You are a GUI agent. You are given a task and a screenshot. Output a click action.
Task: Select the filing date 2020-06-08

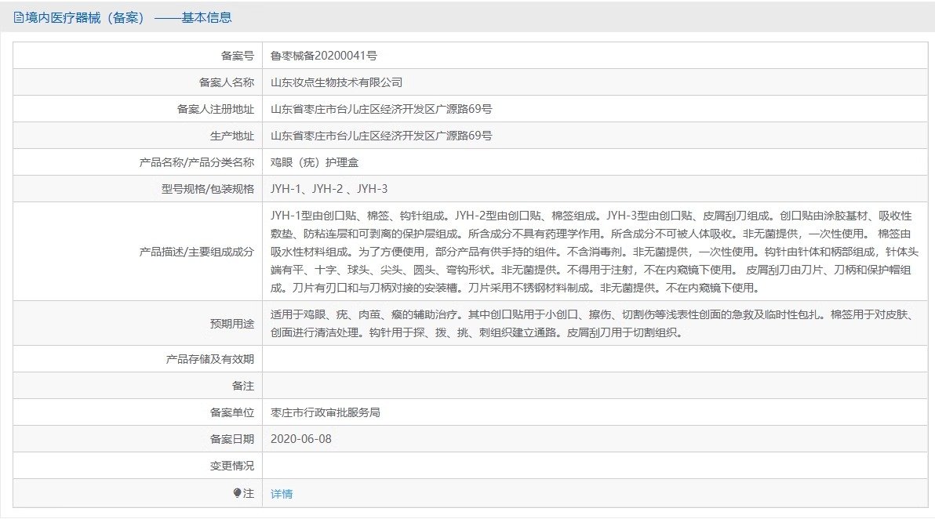(x=301, y=439)
